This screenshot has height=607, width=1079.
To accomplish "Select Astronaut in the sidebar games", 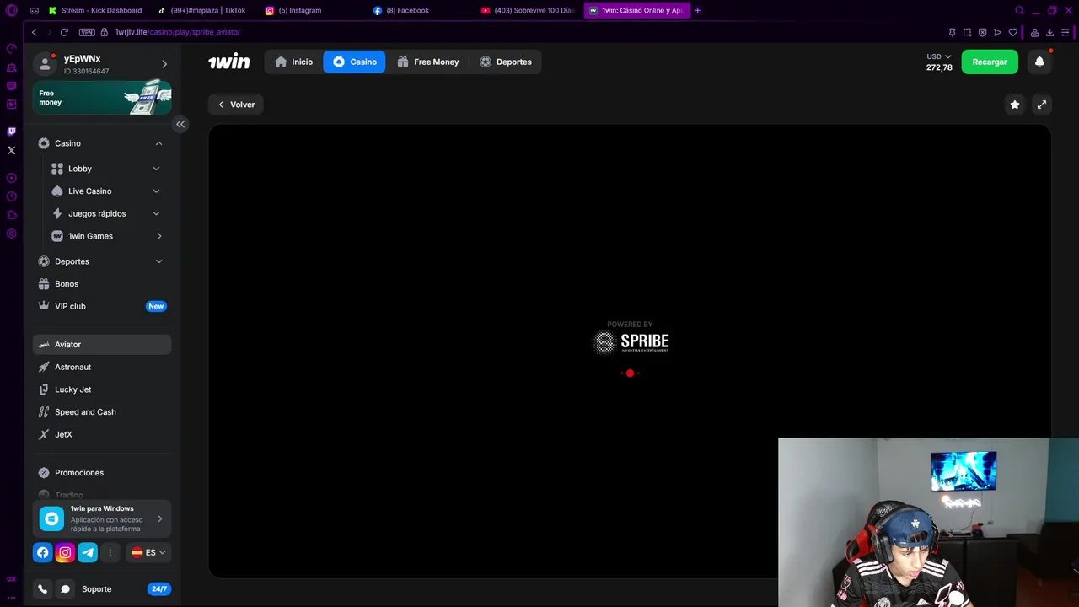I will coord(102,367).
